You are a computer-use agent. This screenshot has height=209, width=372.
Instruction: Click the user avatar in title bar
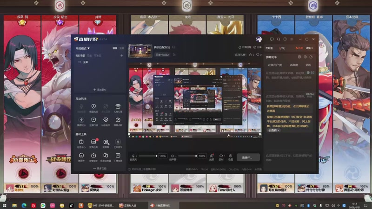pyautogui.click(x=259, y=39)
